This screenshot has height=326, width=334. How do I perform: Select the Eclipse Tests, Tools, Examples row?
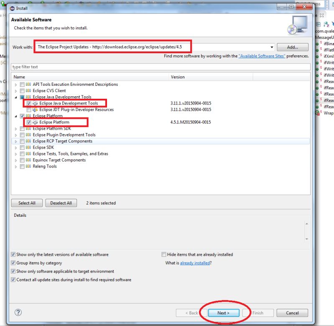coord(161,154)
